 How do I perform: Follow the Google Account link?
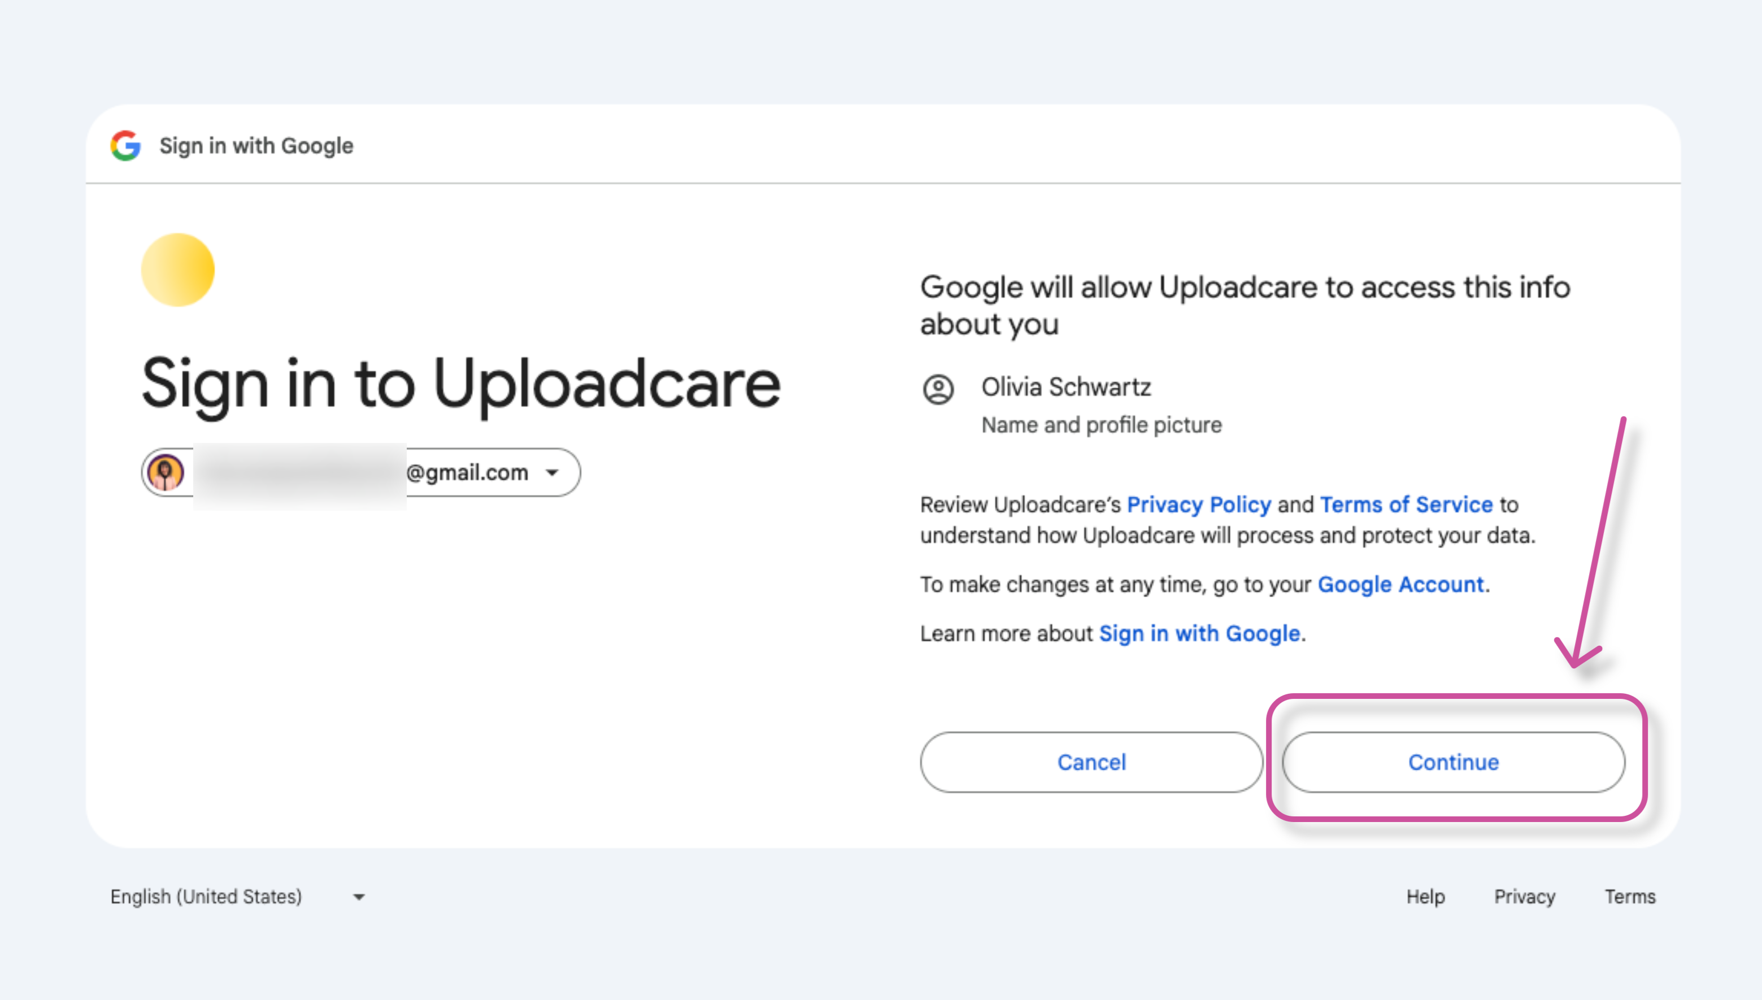pos(1400,585)
